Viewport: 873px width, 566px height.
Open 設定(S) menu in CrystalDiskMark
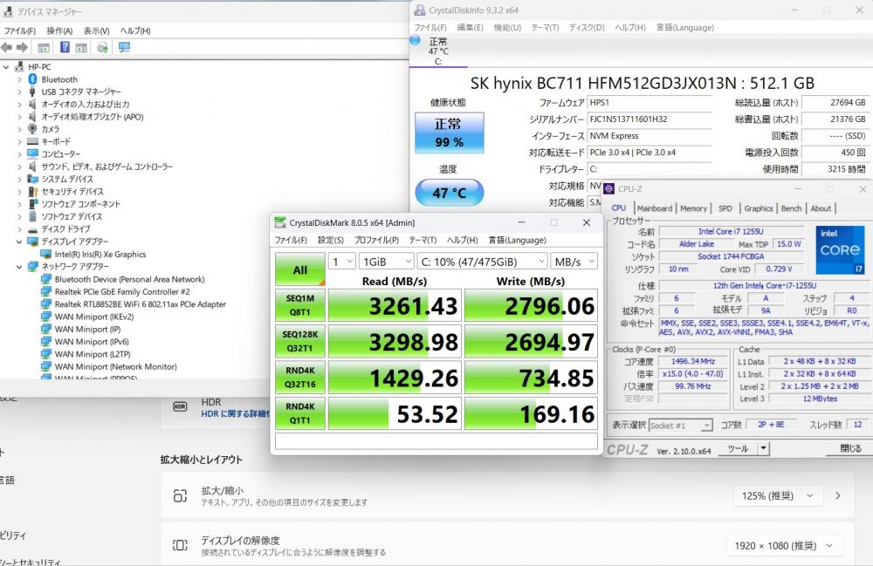coord(331,240)
